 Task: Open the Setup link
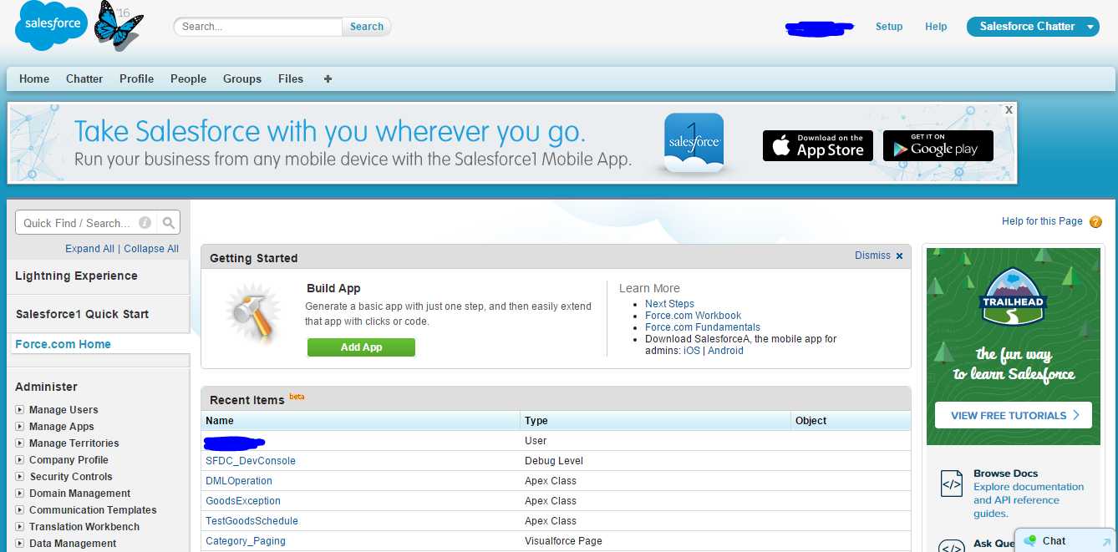pos(889,27)
